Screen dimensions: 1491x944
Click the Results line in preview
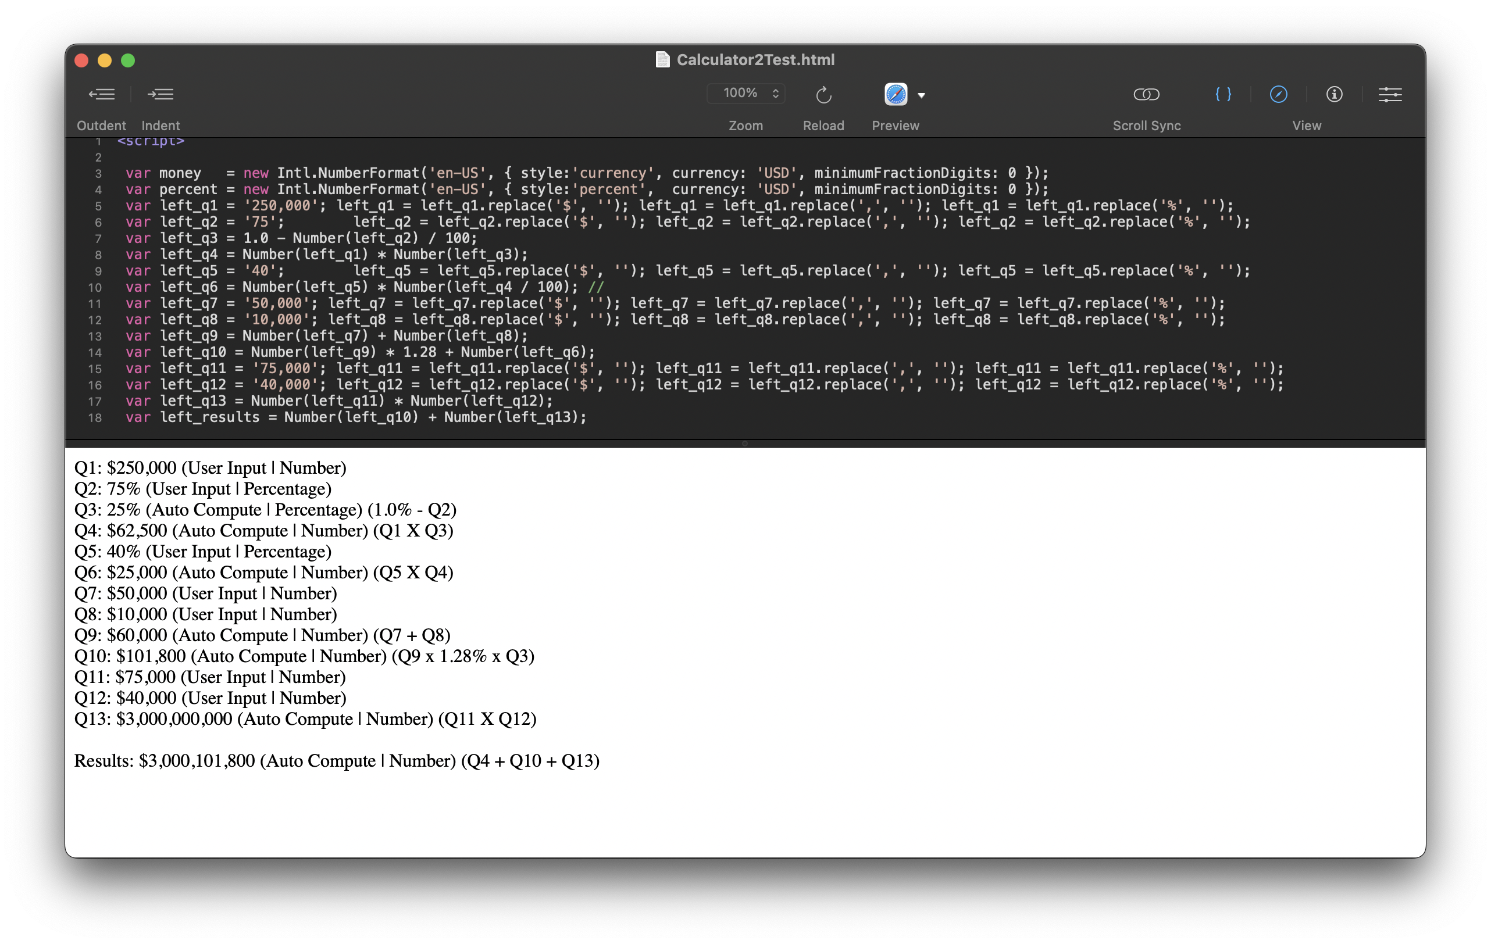tap(336, 761)
